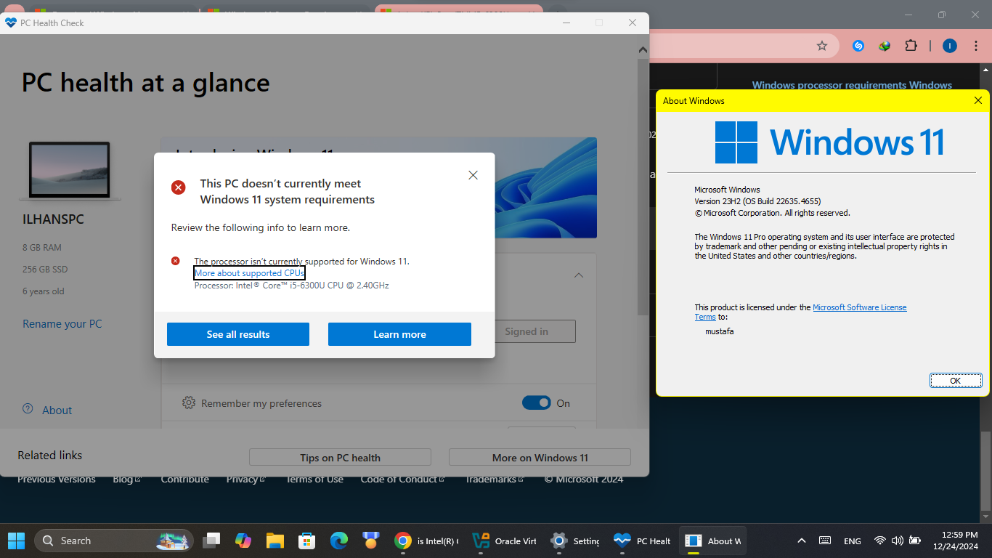Image resolution: width=992 pixels, height=558 pixels.
Task: Open clock and date 12:59 PM
Action: point(955,541)
